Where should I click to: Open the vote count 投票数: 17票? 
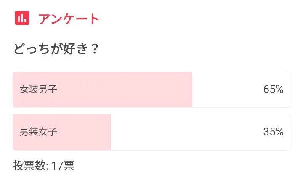[43, 165]
